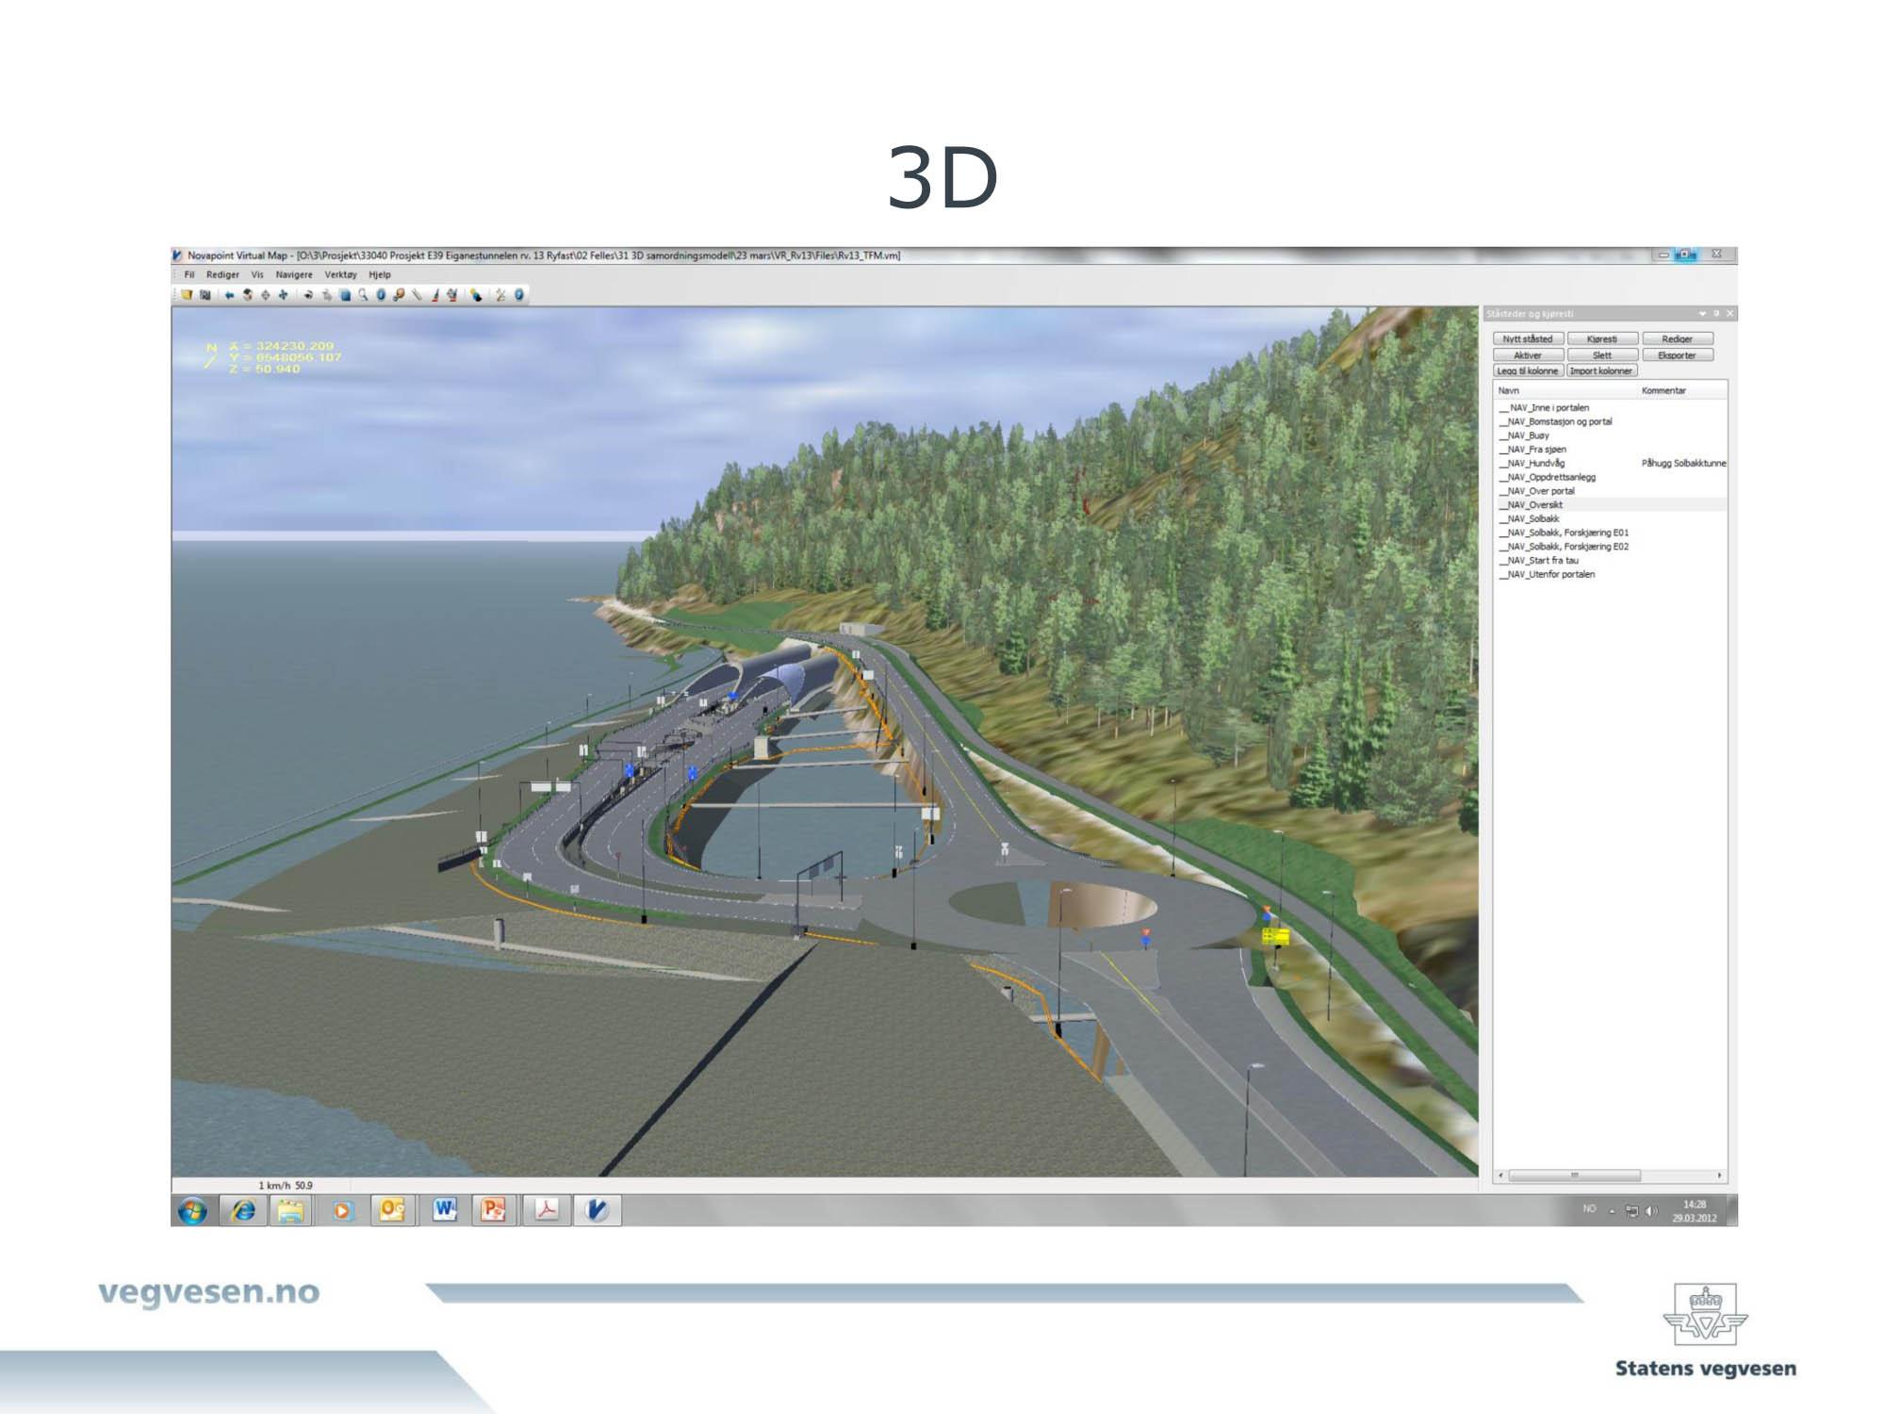Click the list scrollbar left arrow
The width and height of the screenshot is (1885, 1414).
pyautogui.click(x=1501, y=1176)
